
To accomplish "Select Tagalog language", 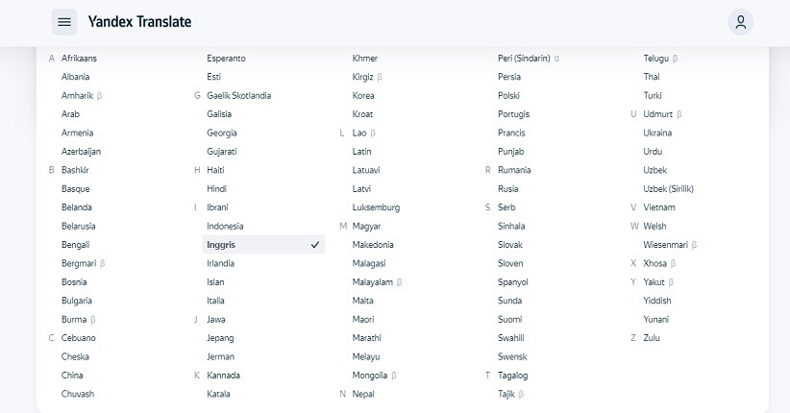I will pos(513,376).
